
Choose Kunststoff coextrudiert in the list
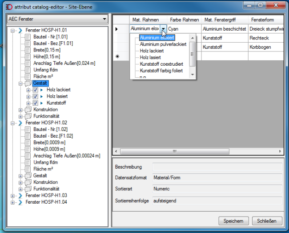point(161,64)
